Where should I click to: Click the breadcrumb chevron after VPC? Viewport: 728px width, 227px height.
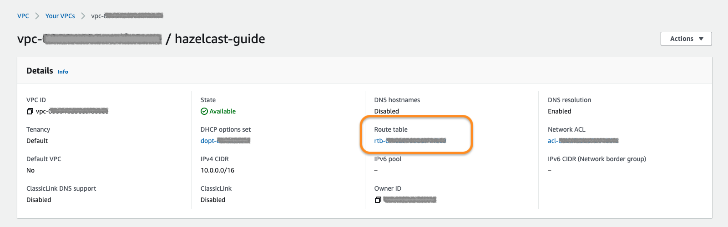click(x=37, y=16)
